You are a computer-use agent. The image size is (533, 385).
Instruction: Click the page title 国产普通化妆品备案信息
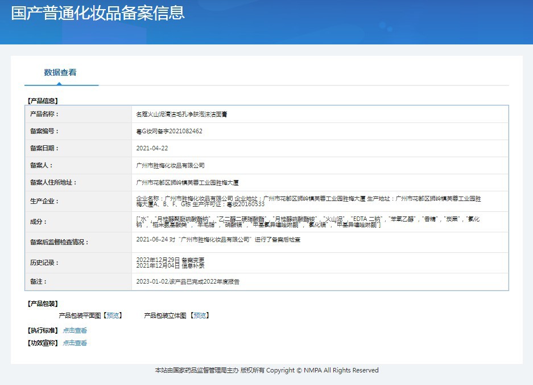98,13
